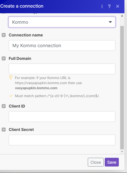Focus the Client Secret input field

point(62,140)
